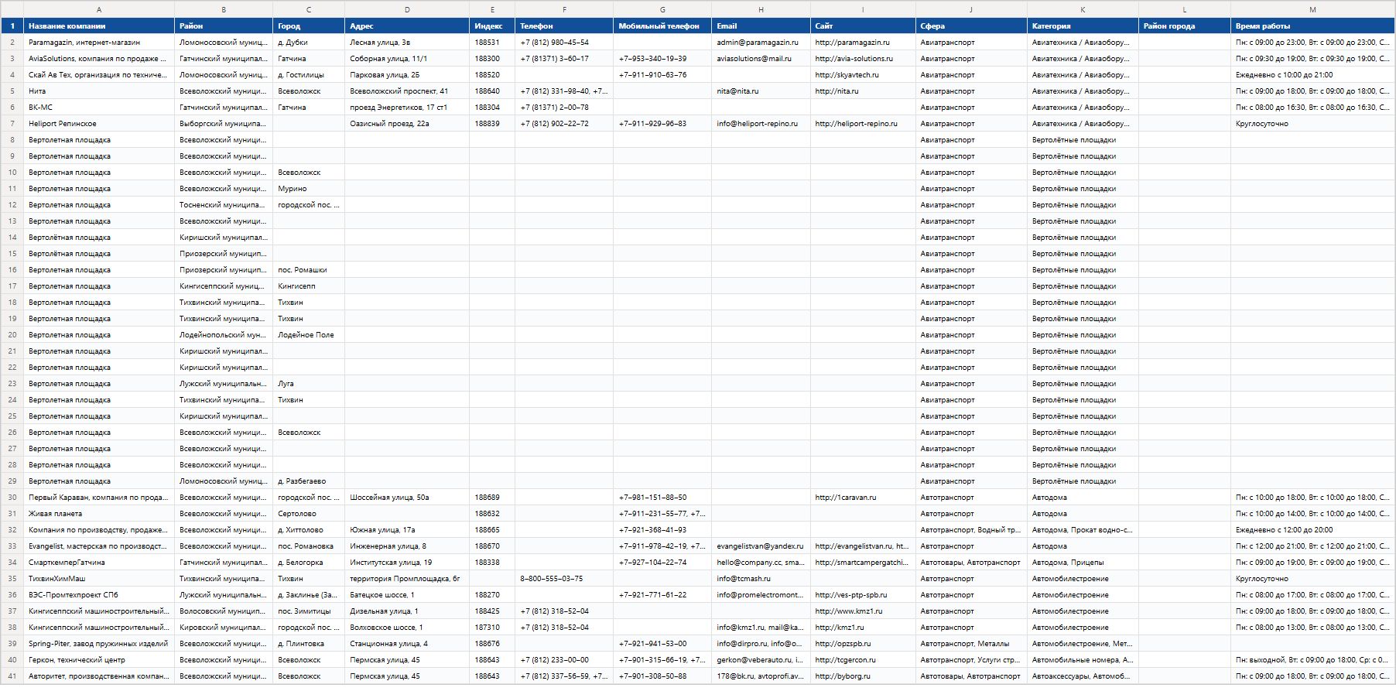
Task: Select phone number '8–800–555–03–75'
Action: point(564,579)
